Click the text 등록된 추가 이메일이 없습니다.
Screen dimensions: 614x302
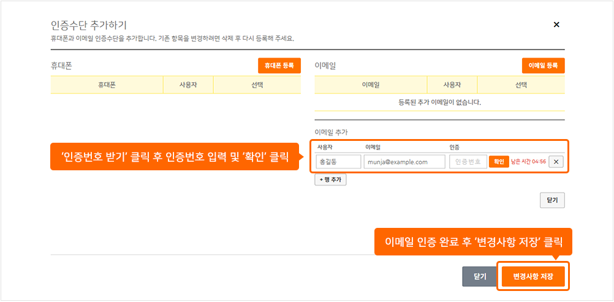[440, 103]
